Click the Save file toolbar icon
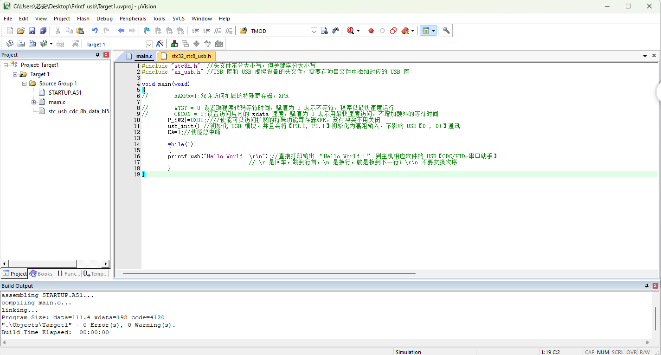The image size is (661, 355). [x=32, y=31]
